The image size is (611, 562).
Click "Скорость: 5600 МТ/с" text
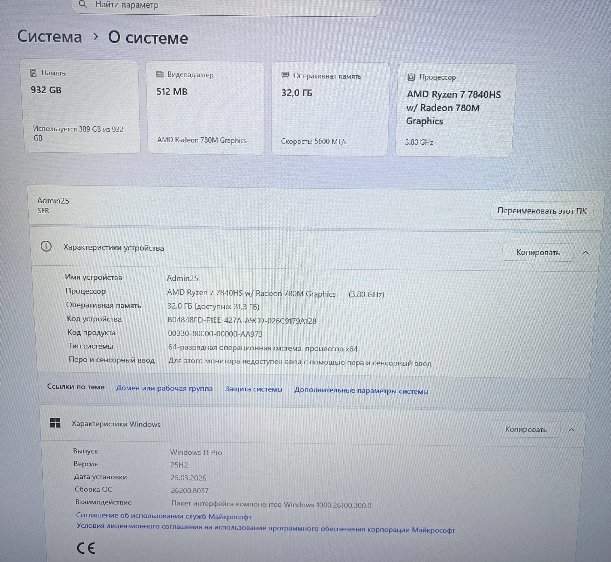pos(314,141)
